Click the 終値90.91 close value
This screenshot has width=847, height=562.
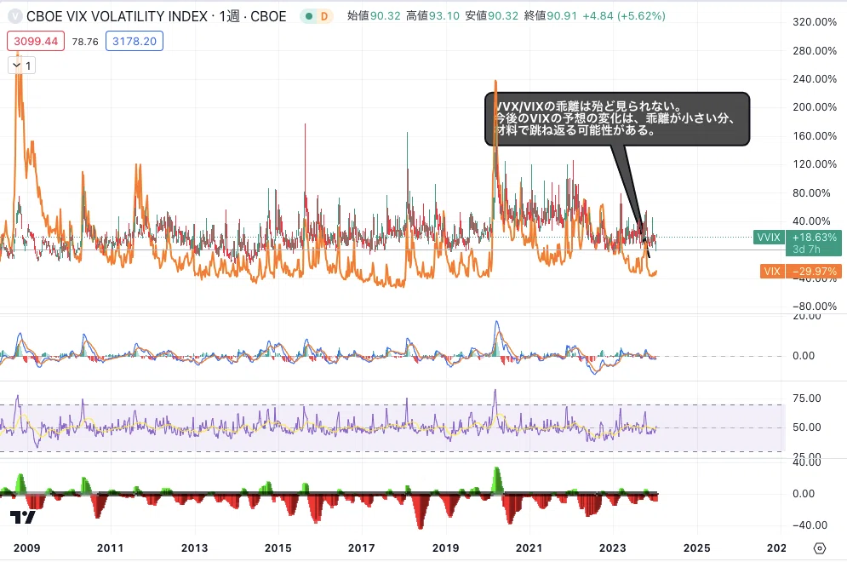click(551, 16)
